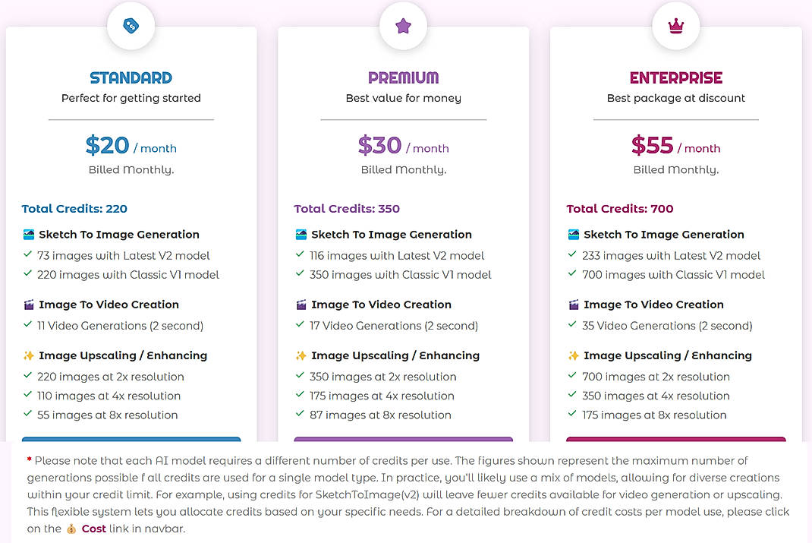Screen dimensions: 812x543
Task: Click the Image Upscaling sparkle icon in Premium plan
Action: (x=300, y=355)
